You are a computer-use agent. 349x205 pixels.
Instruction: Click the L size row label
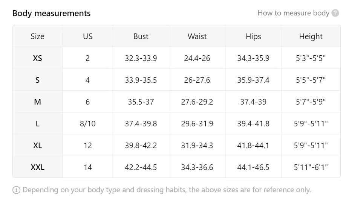pyautogui.click(x=37, y=124)
